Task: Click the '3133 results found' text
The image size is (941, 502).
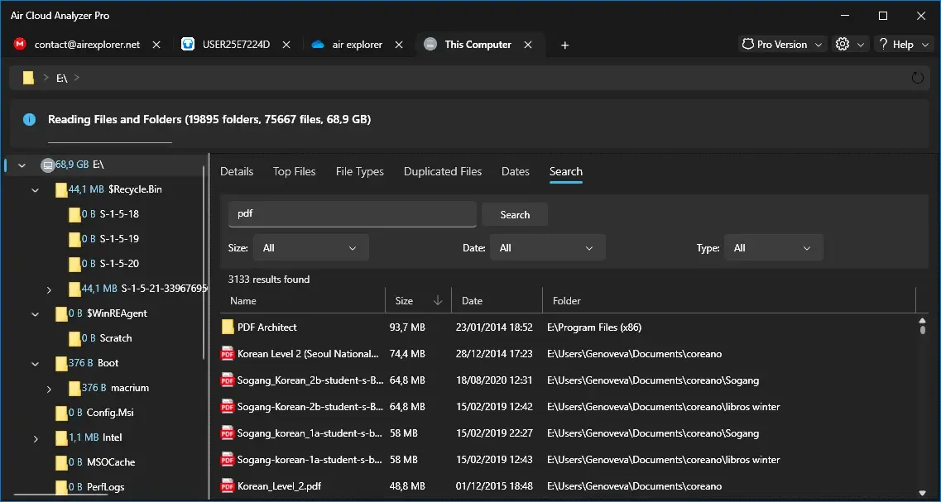Action: (x=269, y=280)
